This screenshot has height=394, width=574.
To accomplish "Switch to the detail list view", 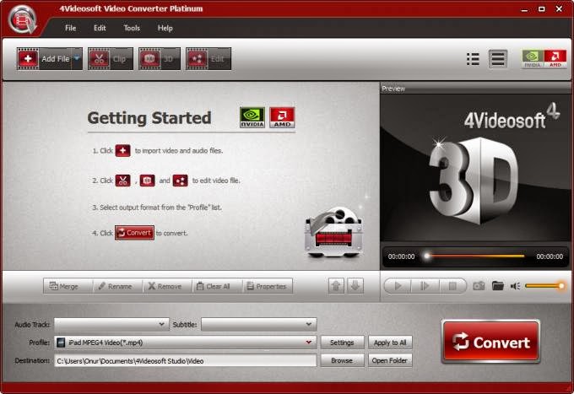I will [498, 59].
